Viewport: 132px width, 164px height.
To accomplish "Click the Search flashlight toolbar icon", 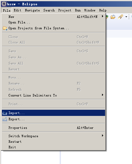I will (x=121, y=17).
